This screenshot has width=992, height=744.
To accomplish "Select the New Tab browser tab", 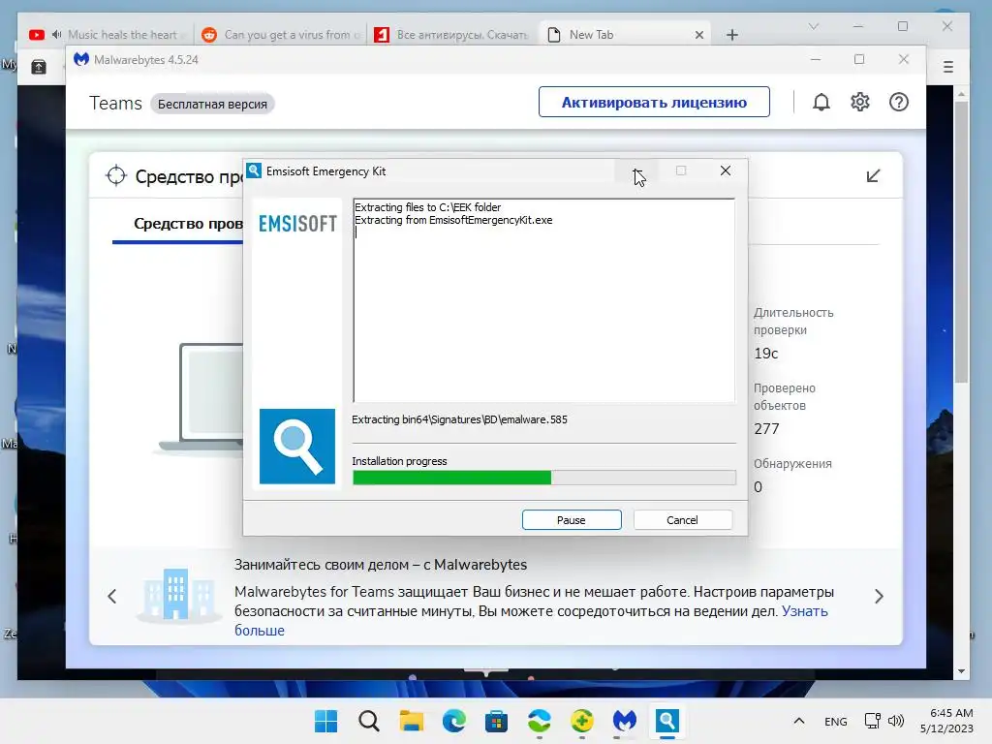I will 592,35.
